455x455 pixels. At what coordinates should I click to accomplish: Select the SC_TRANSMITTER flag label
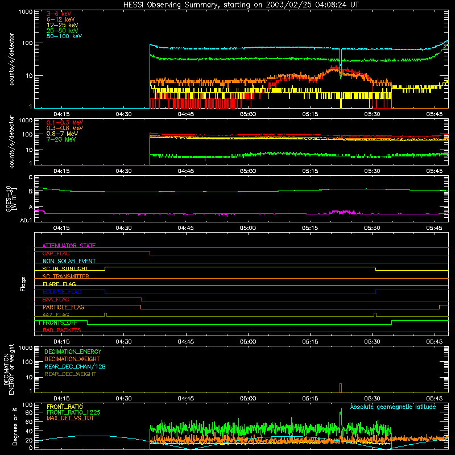click(x=65, y=276)
